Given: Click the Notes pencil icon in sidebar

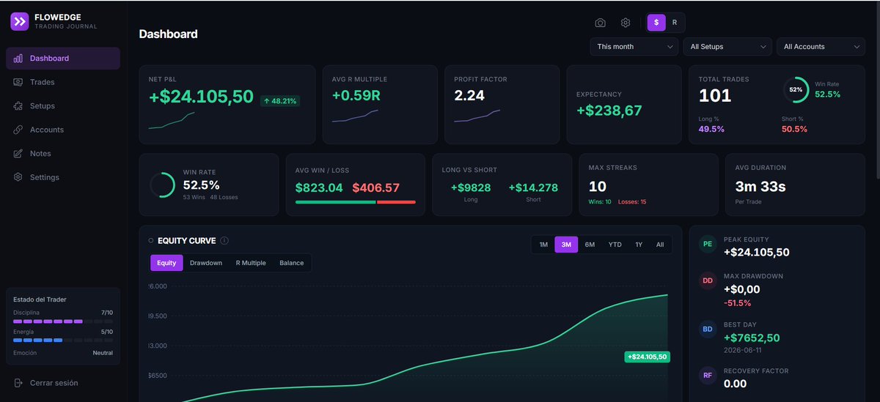Looking at the screenshot, I should pos(18,154).
